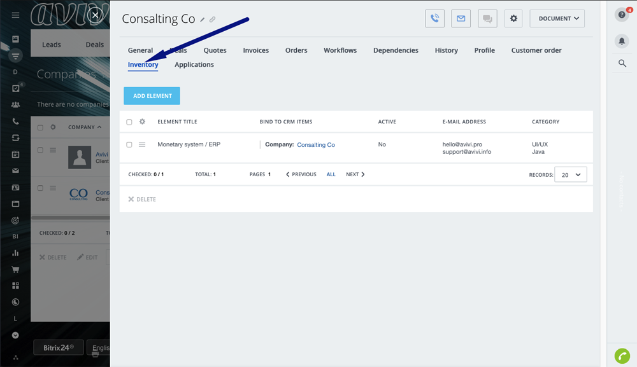This screenshot has width=637, height=367.
Task: Open notifications bell in right sidebar
Action: 622,41
